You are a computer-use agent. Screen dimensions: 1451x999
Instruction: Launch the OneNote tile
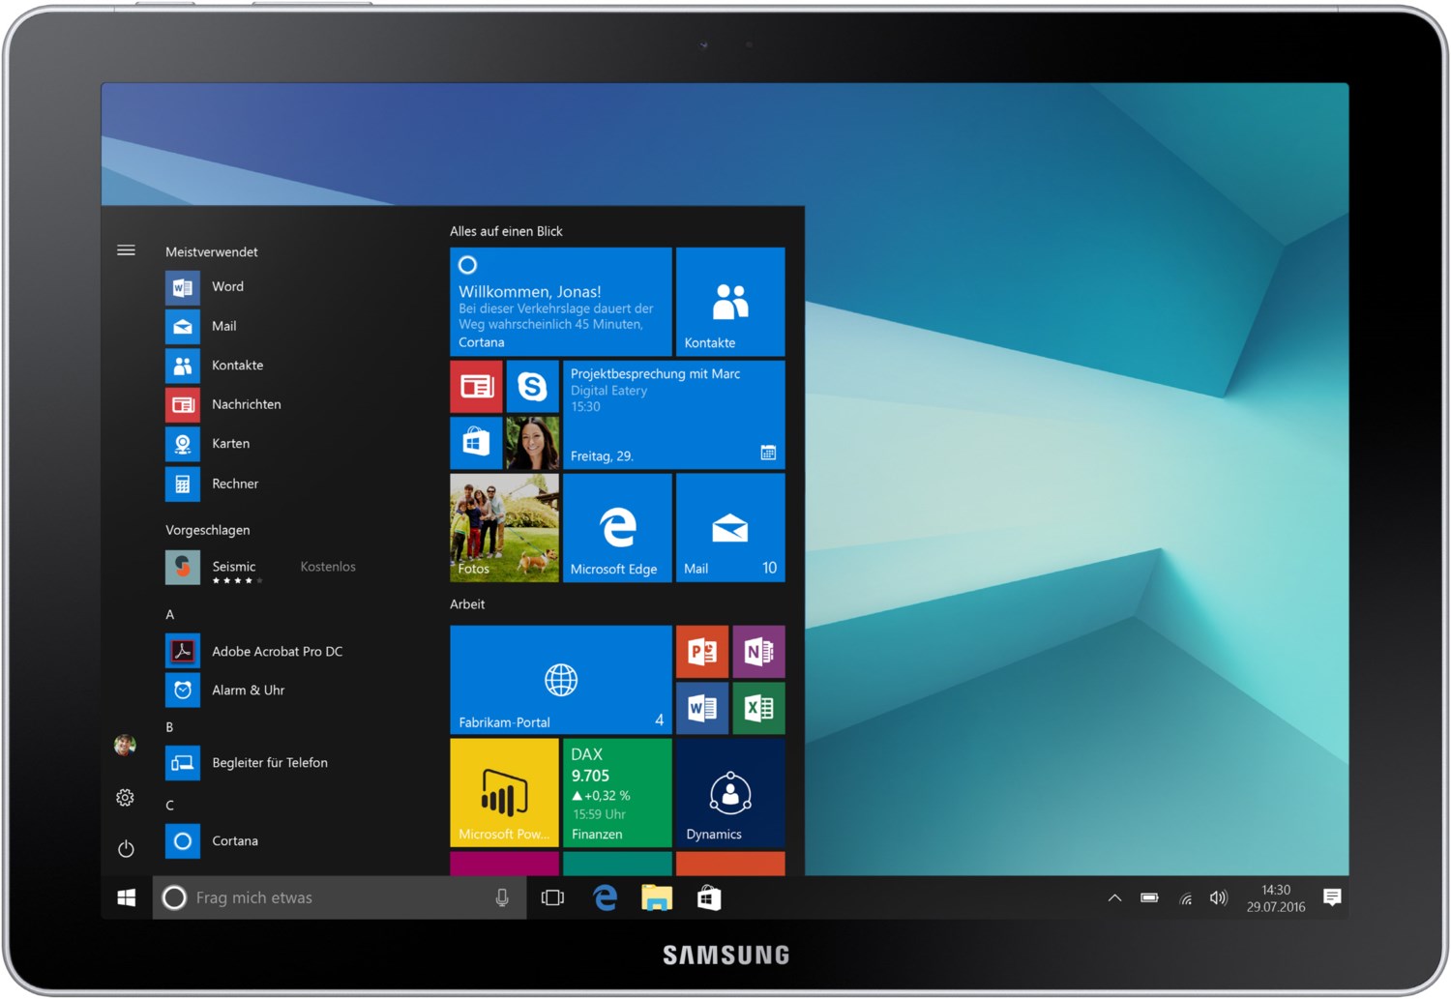tap(758, 652)
